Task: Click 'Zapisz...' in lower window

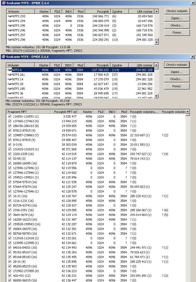Action: (x=176, y=72)
